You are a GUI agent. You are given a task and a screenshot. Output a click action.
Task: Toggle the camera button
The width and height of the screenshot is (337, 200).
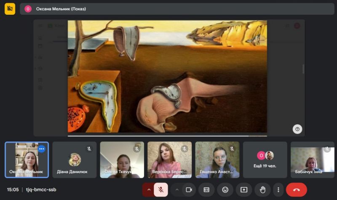pos(189,190)
